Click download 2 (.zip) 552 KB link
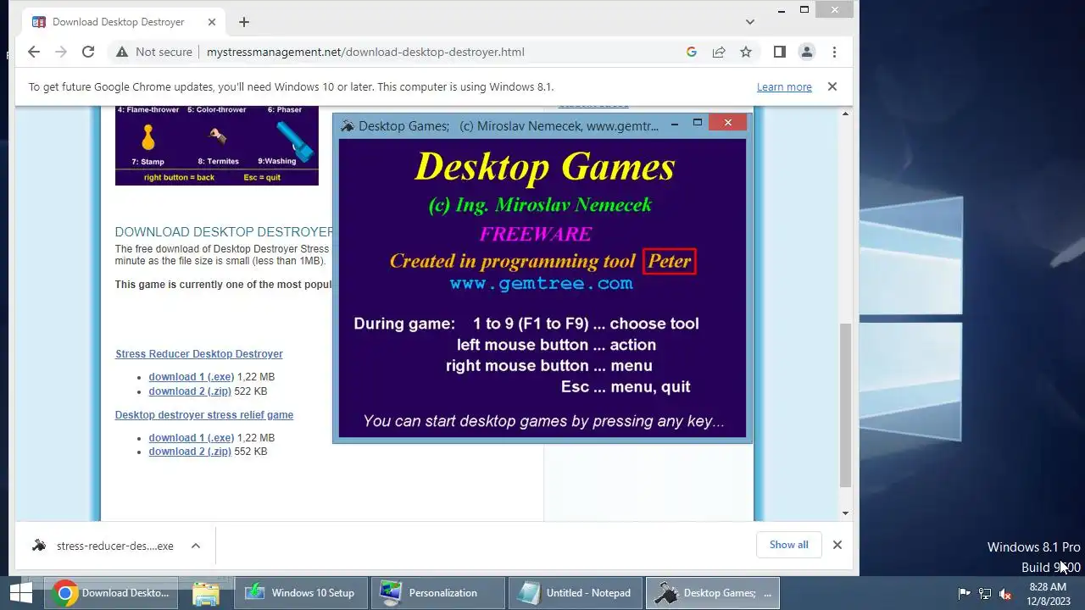 point(190,452)
